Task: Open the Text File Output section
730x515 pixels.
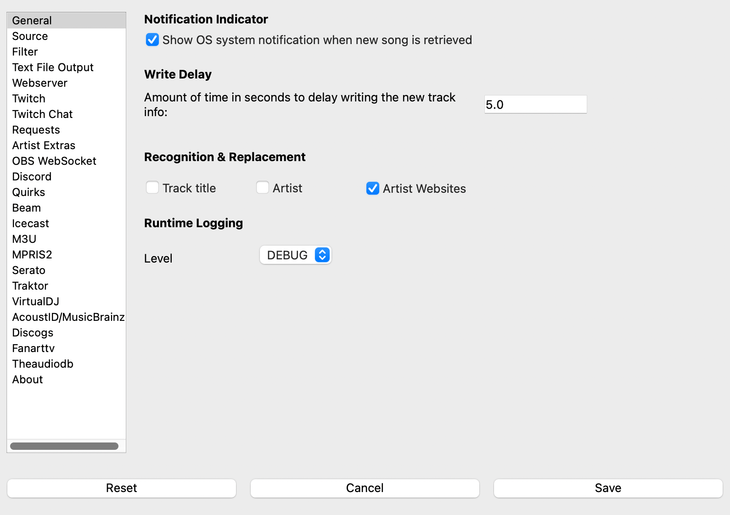Action: point(53,67)
